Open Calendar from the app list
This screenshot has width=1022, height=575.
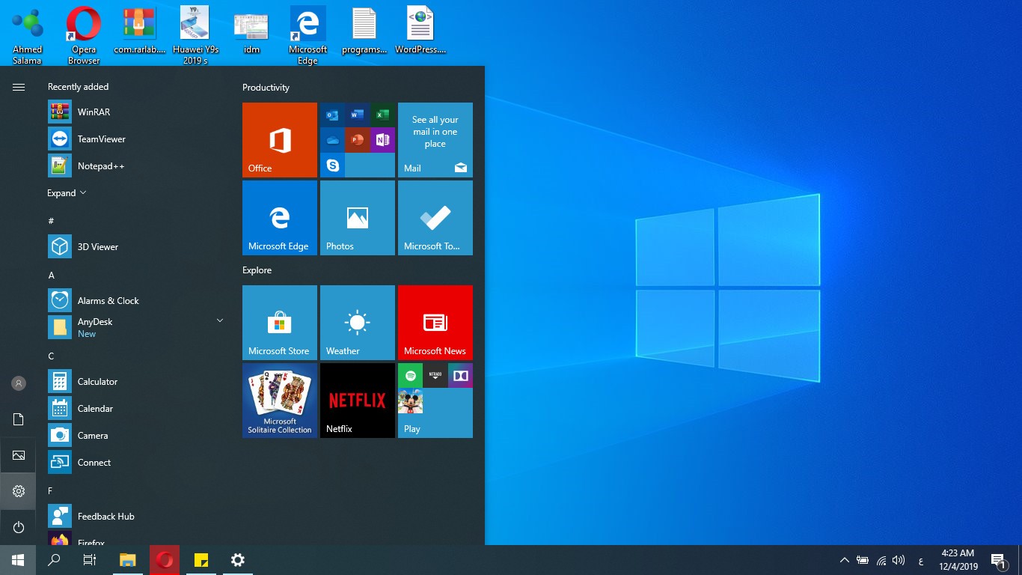(136, 409)
